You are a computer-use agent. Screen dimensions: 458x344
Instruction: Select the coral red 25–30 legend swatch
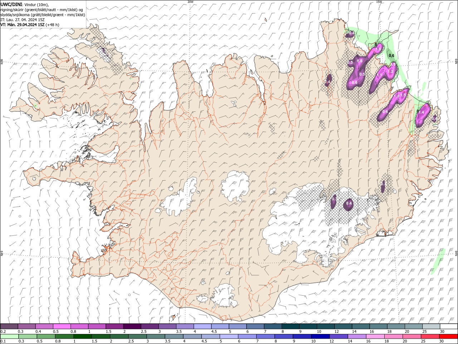[x=430, y=336]
